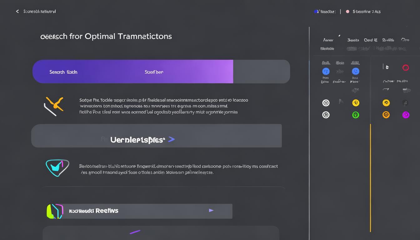Switch to the Aanter tab
The width and height of the screenshot is (420, 240).
[x=328, y=40]
